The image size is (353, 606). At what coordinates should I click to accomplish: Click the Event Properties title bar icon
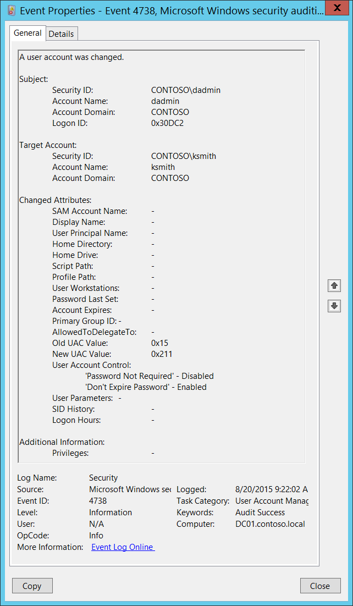point(10,10)
